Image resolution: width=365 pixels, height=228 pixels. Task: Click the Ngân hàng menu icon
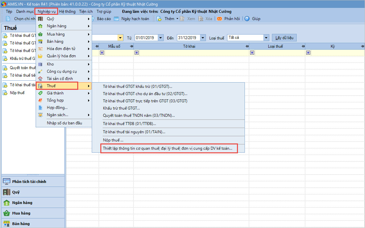[40, 26]
